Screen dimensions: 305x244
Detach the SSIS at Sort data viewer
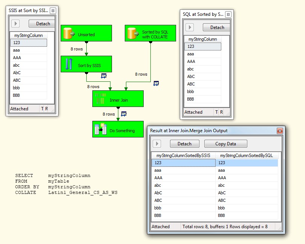(x=43, y=24)
